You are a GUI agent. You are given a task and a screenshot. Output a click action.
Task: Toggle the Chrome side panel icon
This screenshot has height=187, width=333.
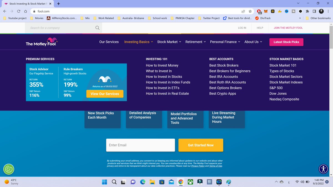pyautogui.click(x=314, y=11)
